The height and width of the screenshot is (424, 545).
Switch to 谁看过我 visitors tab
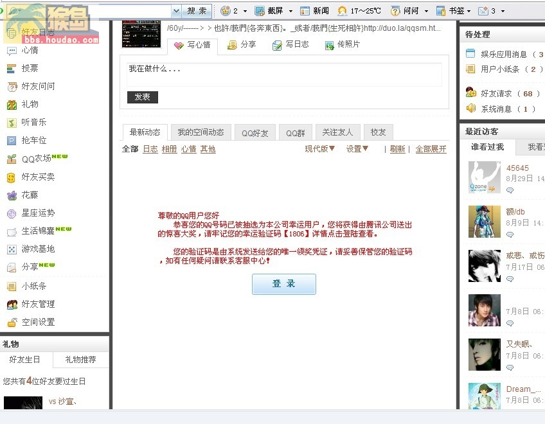tap(487, 147)
